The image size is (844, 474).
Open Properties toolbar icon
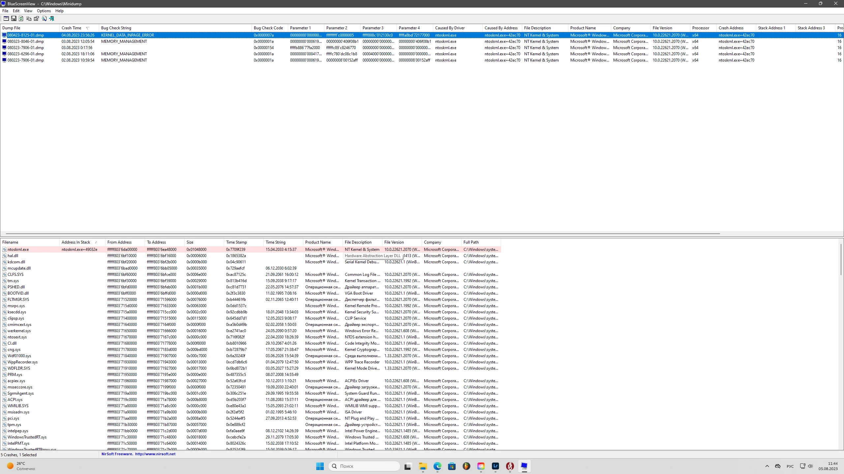point(36,18)
